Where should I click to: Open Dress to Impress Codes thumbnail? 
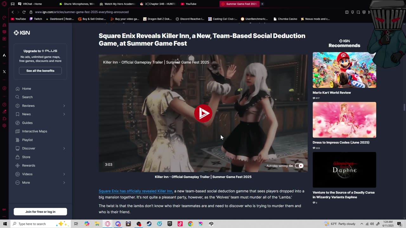pos(344,120)
